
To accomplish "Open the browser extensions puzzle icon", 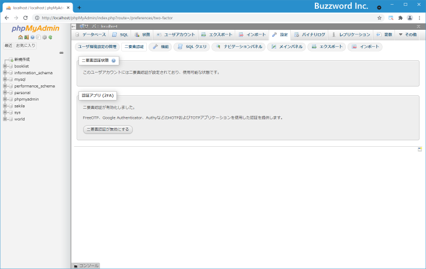I will pyautogui.click(x=400, y=18).
